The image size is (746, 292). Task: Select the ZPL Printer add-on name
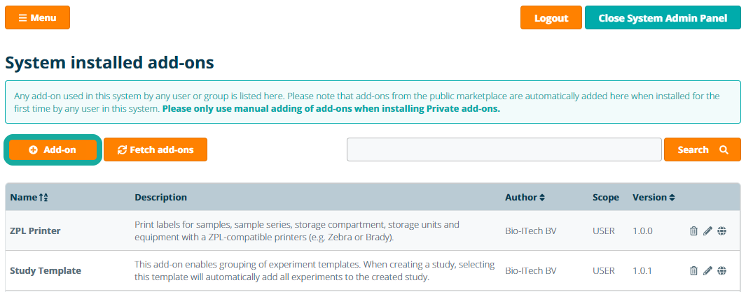pos(35,231)
